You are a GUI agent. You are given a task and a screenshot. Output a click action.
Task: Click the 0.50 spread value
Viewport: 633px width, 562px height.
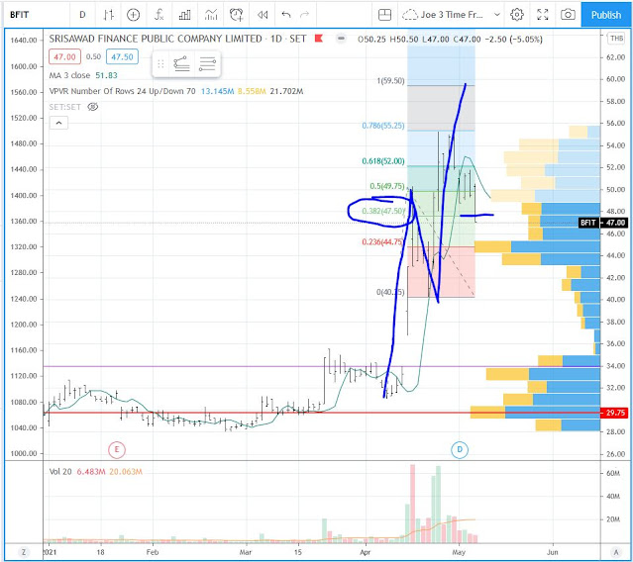pyautogui.click(x=93, y=56)
